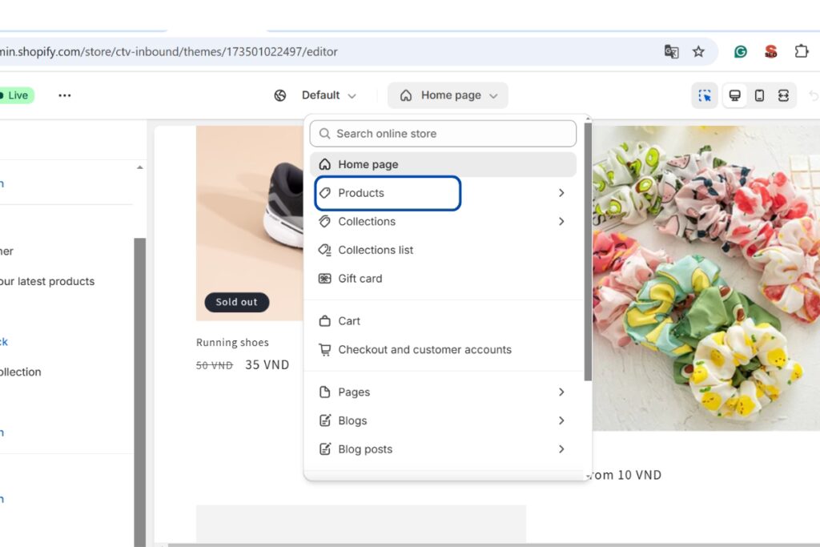Screen dimensions: 820x547
Task: Click the Collections tag icon
Action: pos(325,221)
